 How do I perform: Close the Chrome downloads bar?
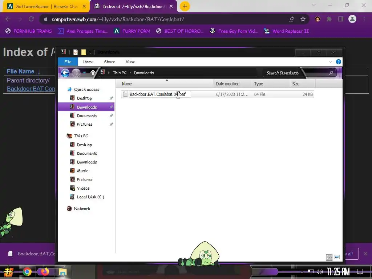365,254
